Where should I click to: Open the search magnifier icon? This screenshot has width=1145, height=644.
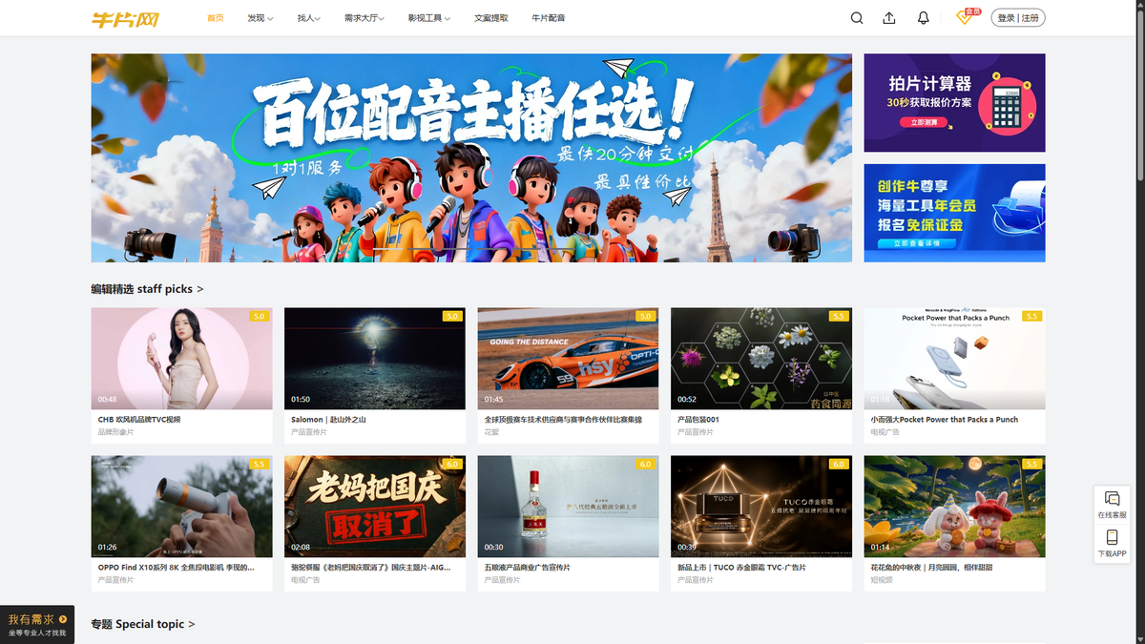point(857,18)
